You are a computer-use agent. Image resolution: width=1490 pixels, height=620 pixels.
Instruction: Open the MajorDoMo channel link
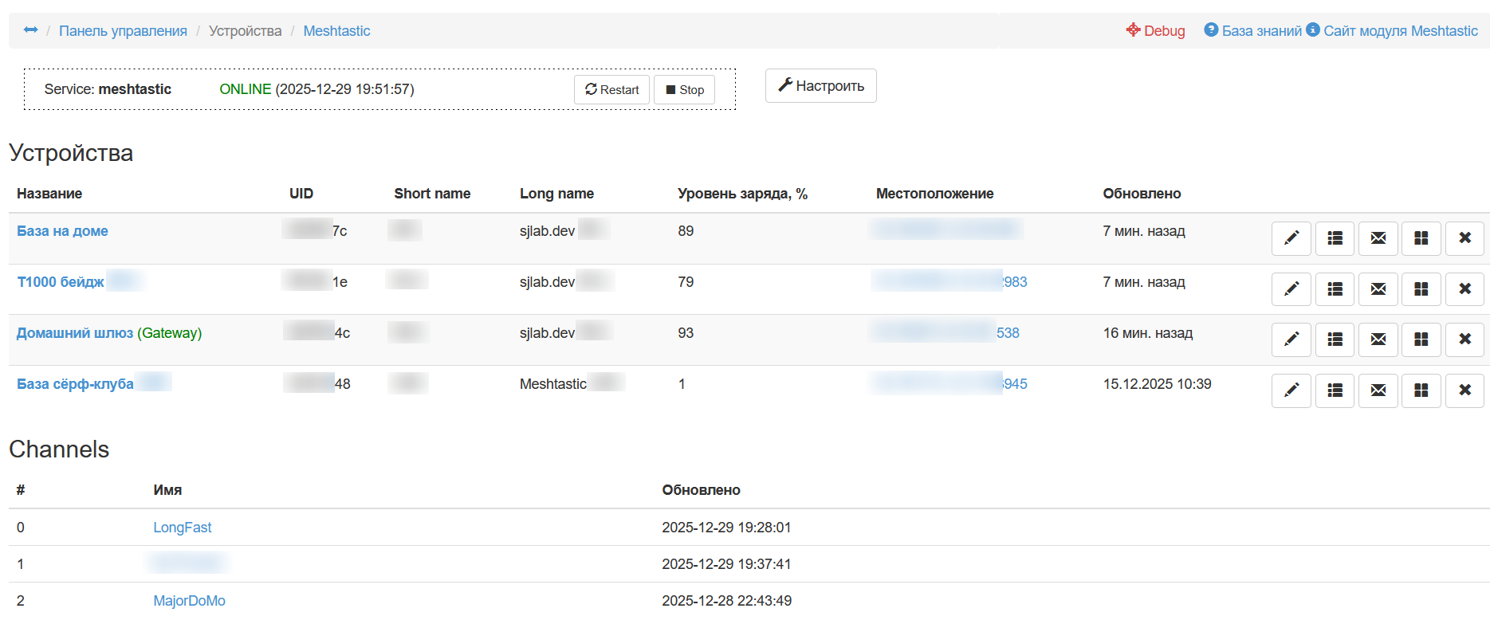(x=189, y=601)
